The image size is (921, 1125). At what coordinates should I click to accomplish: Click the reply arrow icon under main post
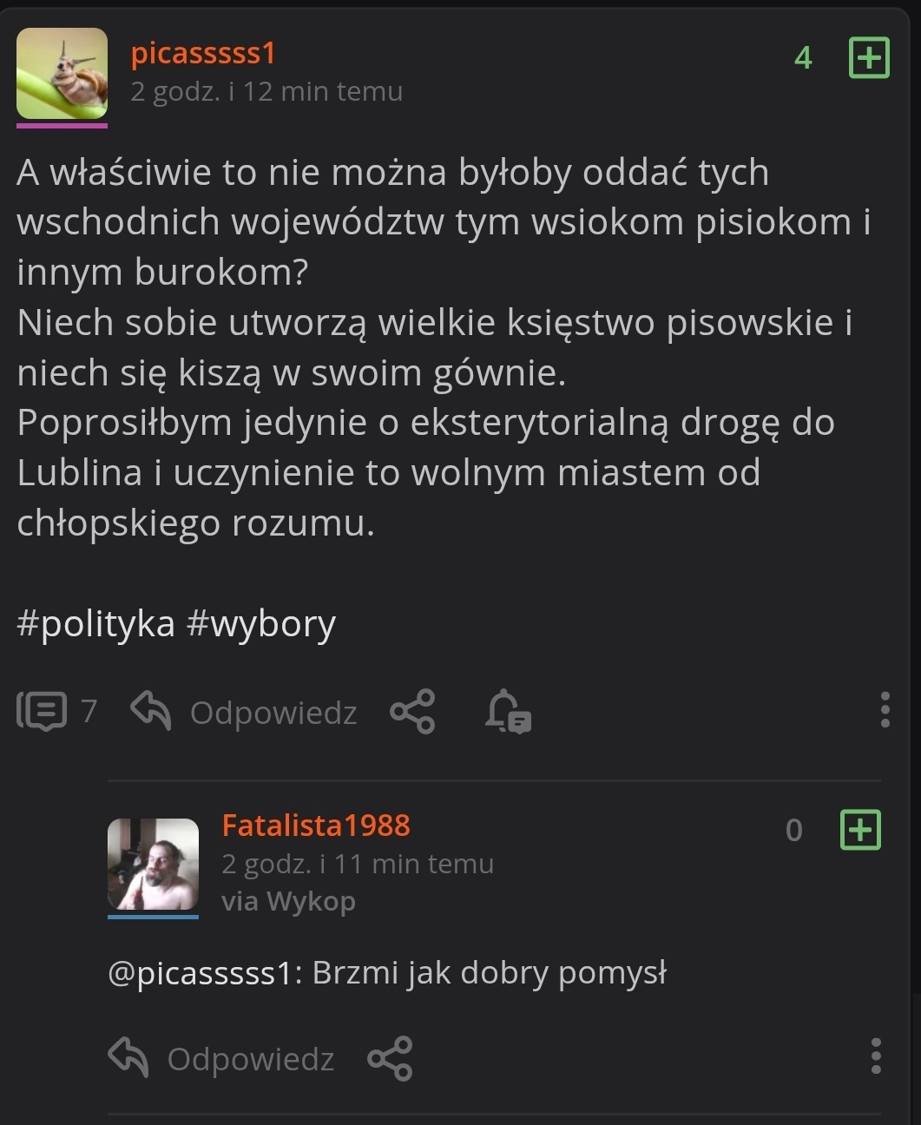(x=150, y=711)
